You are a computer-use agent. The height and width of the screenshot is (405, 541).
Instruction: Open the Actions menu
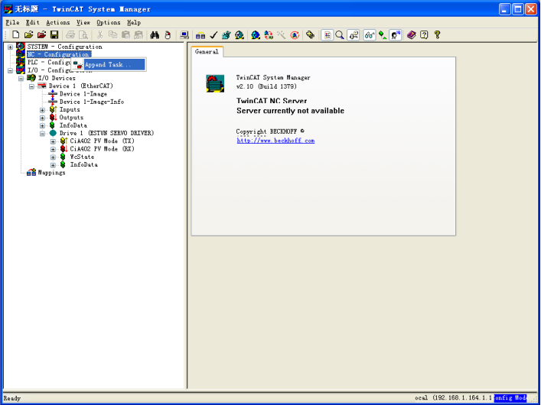coord(58,22)
